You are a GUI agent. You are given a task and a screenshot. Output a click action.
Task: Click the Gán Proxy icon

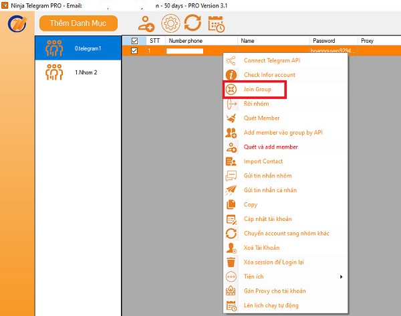point(231,291)
